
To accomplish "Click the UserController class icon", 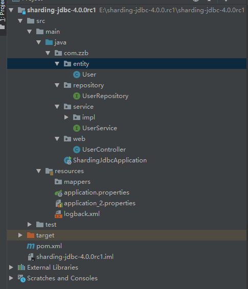I will point(77,150).
